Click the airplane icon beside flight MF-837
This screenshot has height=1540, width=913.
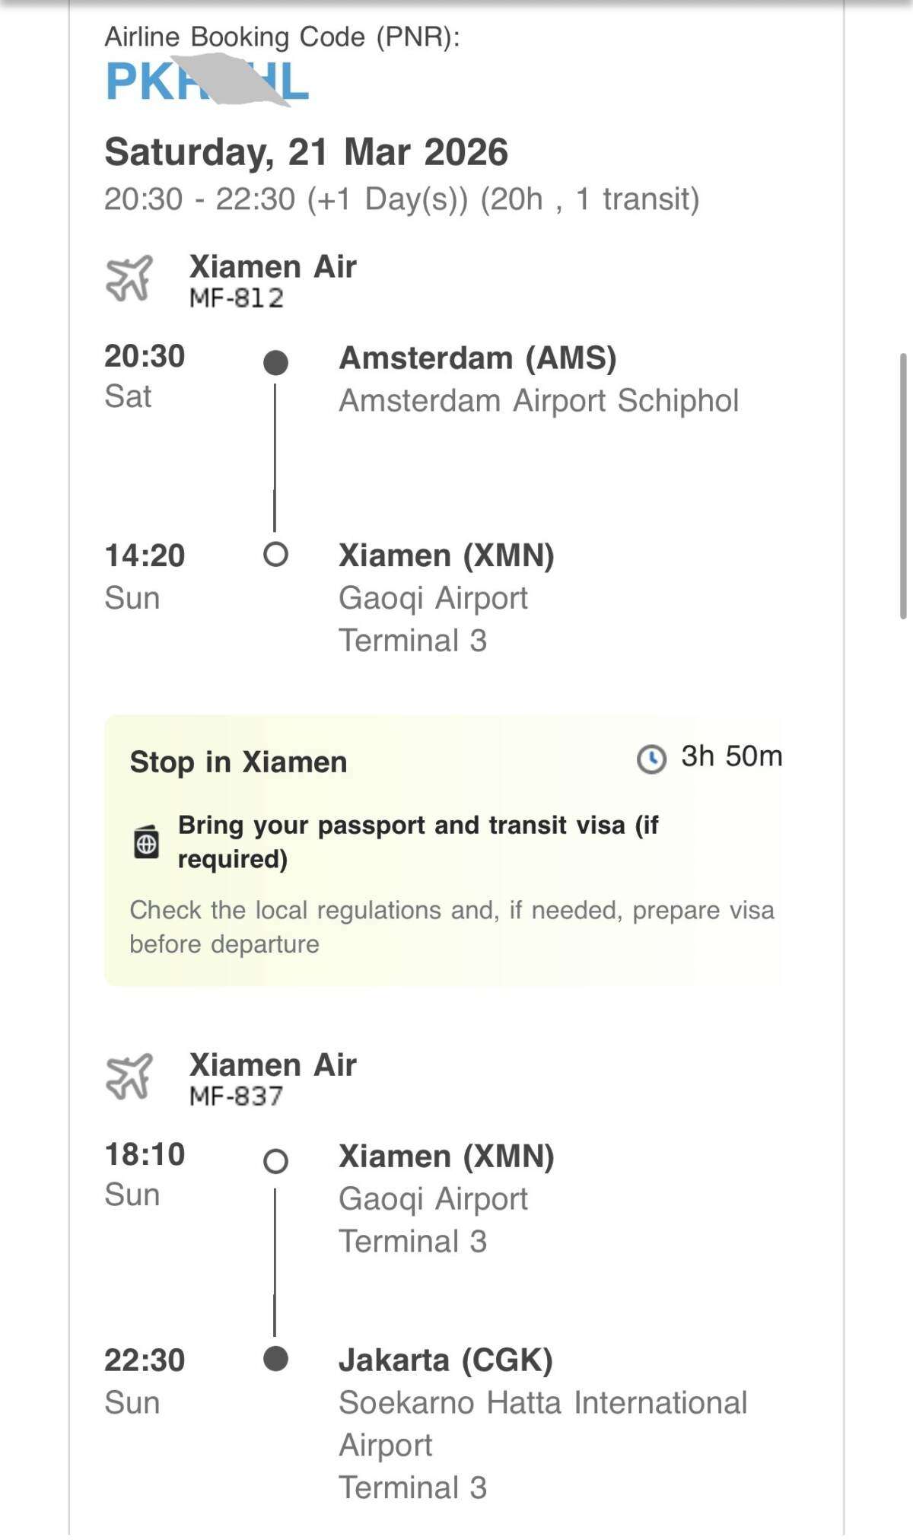click(129, 1077)
